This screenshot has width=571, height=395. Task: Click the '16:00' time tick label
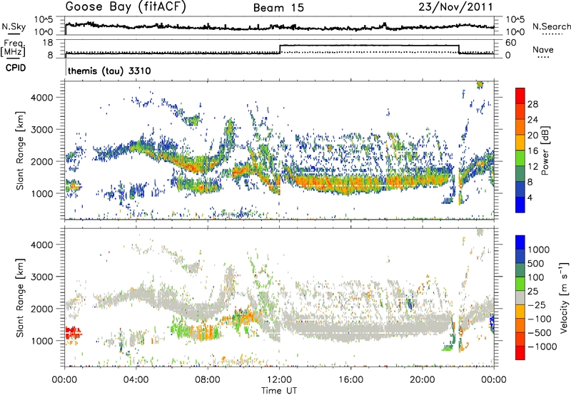[350, 380]
